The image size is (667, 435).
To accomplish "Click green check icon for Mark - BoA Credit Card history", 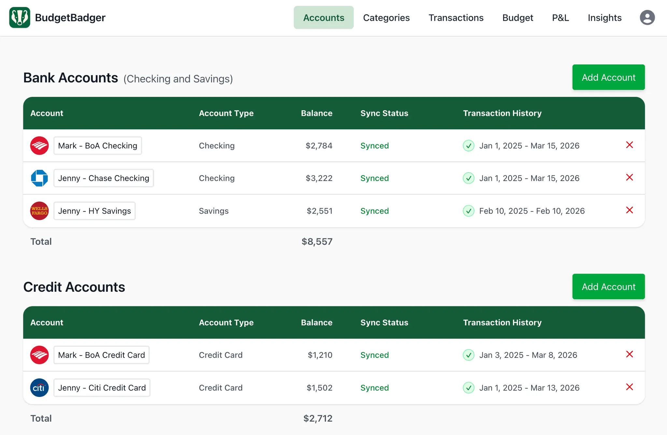I will 468,355.
